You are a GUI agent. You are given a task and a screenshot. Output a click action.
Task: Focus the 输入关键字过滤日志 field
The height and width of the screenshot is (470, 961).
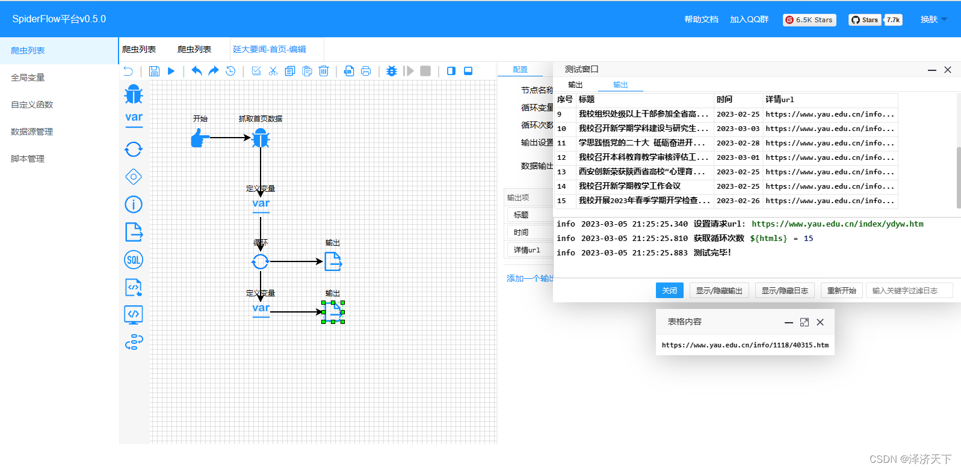pos(910,290)
